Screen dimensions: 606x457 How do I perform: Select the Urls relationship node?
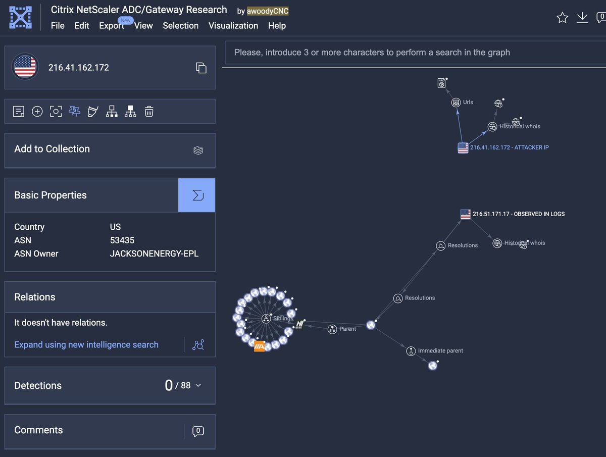coord(456,103)
